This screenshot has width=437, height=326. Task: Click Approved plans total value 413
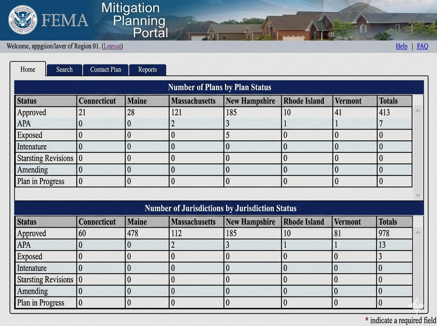pyautogui.click(x=385, y=112)
